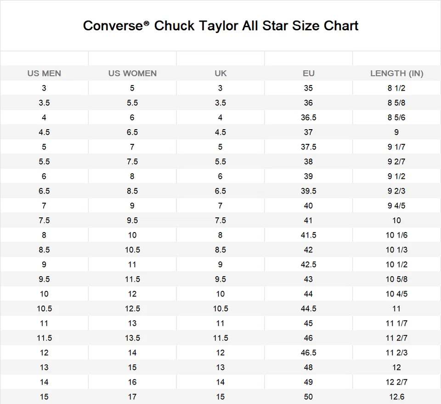This screenshot has height=404, width=441.
Task: Select the US MEN column header
Action: 44,74
